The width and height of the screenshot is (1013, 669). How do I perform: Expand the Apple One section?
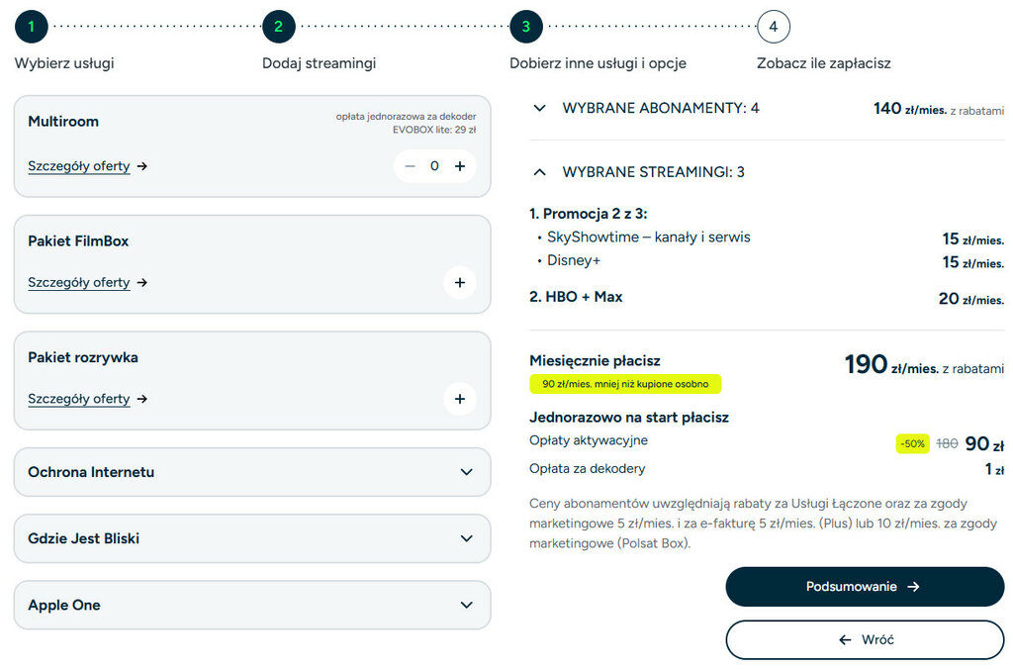[467, 605]
